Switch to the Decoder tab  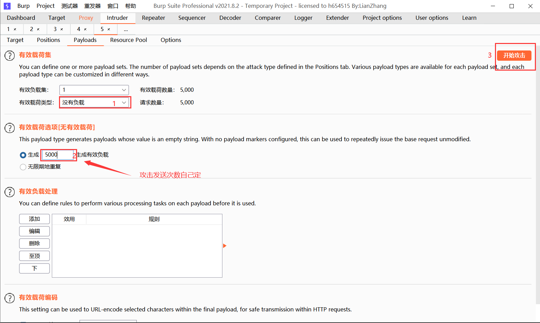(x=230, y=18)
